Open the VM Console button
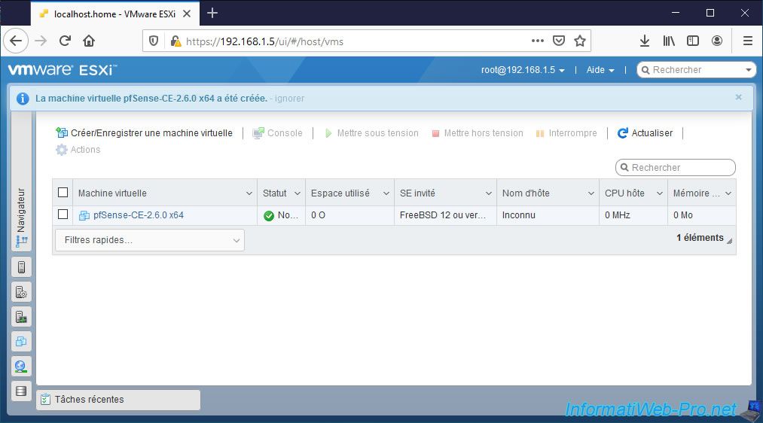The image size is (763, 423). click(x=277, y=132)
